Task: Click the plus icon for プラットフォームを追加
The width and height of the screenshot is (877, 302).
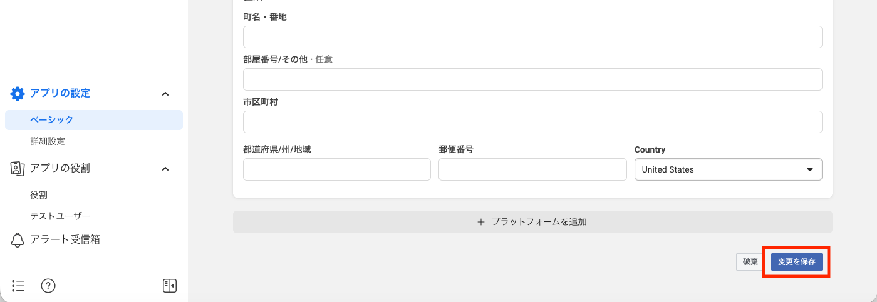Action: [481, 222]
